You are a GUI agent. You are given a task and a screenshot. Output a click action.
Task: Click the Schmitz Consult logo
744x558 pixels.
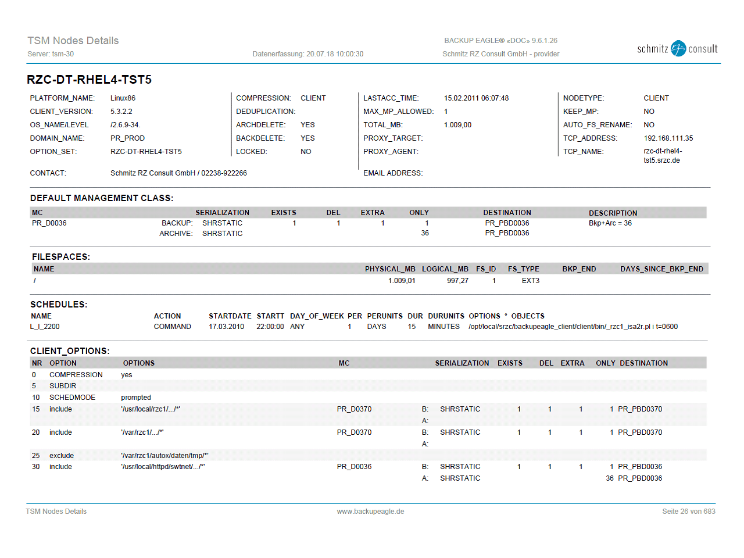[677, 49]
